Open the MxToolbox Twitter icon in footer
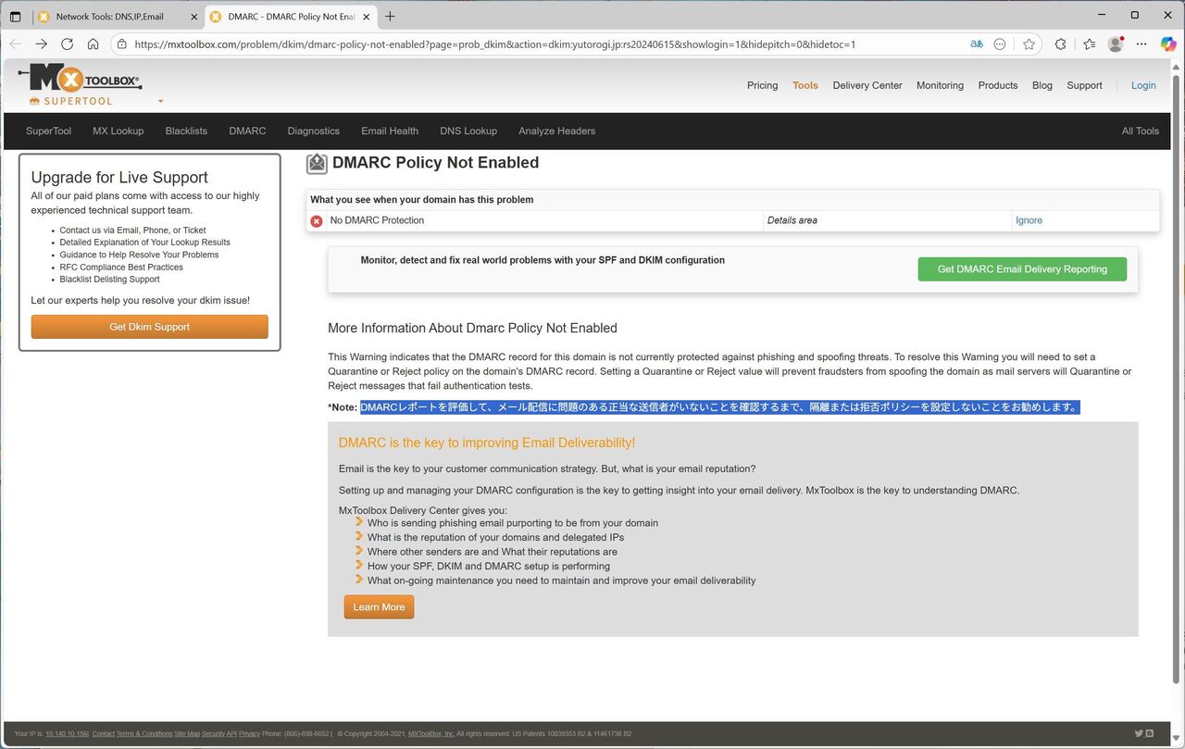1185x749 pixels. [x=1139, y=733]
